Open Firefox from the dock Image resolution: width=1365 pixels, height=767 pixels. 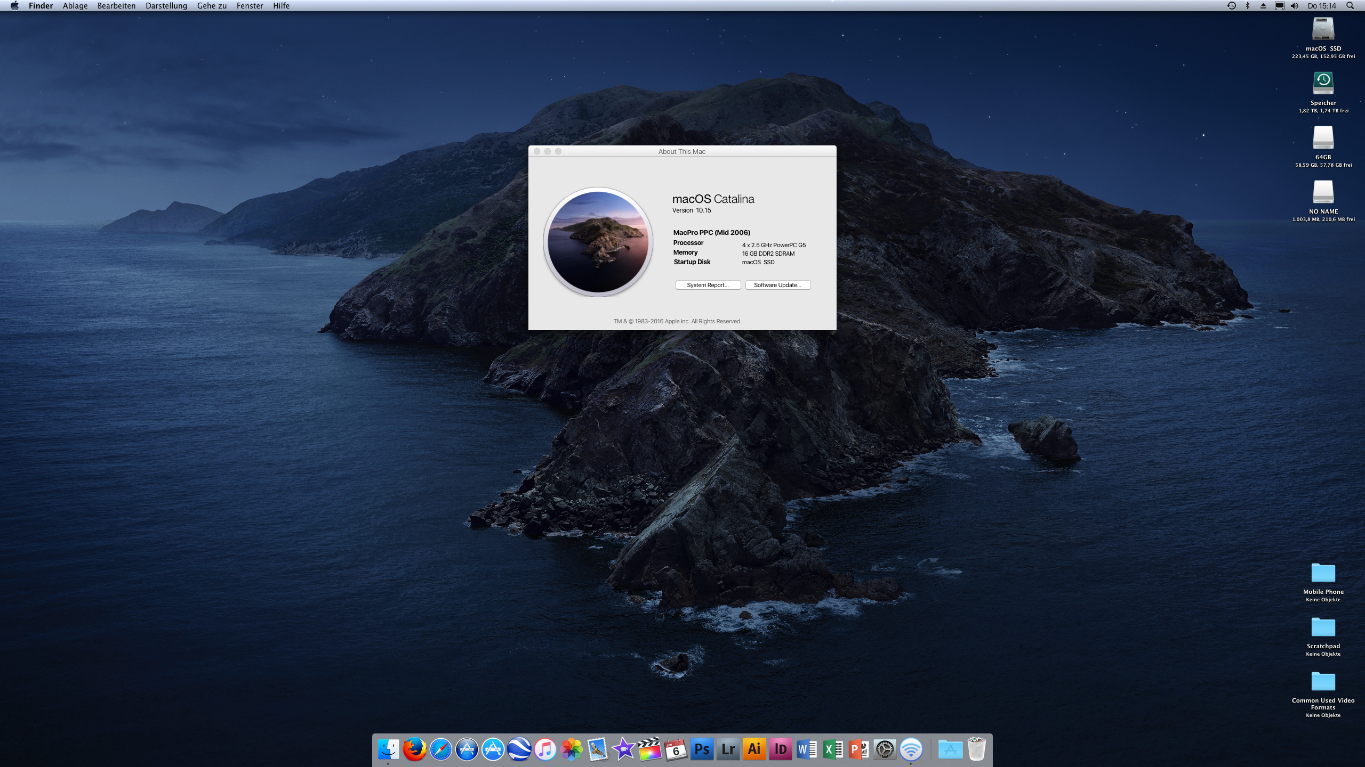pyautogui.click(x=414, y=749)
